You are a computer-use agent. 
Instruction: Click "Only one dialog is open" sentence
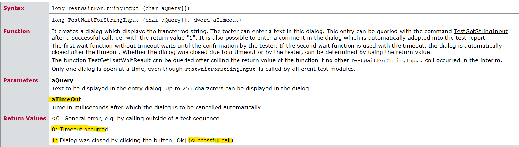(x=117, y=69)
